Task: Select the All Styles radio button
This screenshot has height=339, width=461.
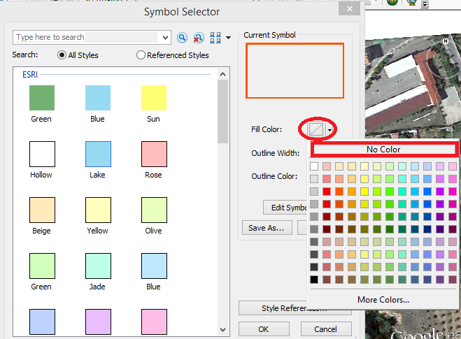Action: (62, 55)
